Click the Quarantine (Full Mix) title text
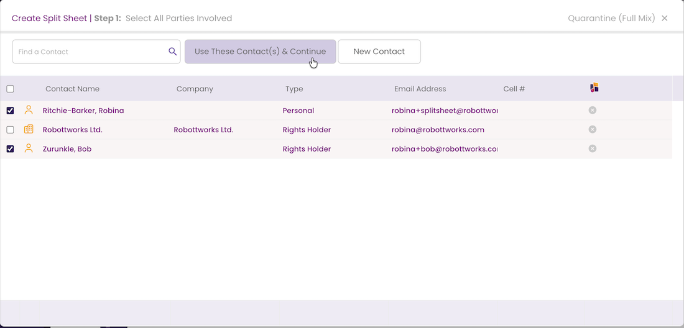This screenshot has width=684, height=328. point(611,18)
